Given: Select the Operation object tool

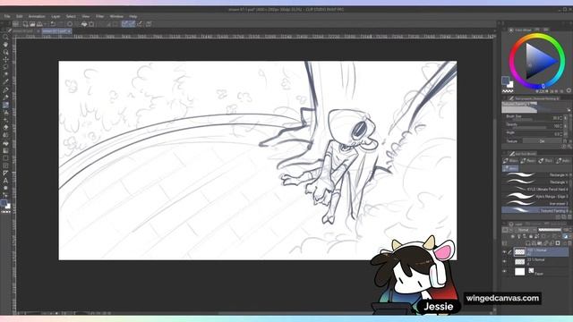Looking at the screenshot, I should [5, 52].
